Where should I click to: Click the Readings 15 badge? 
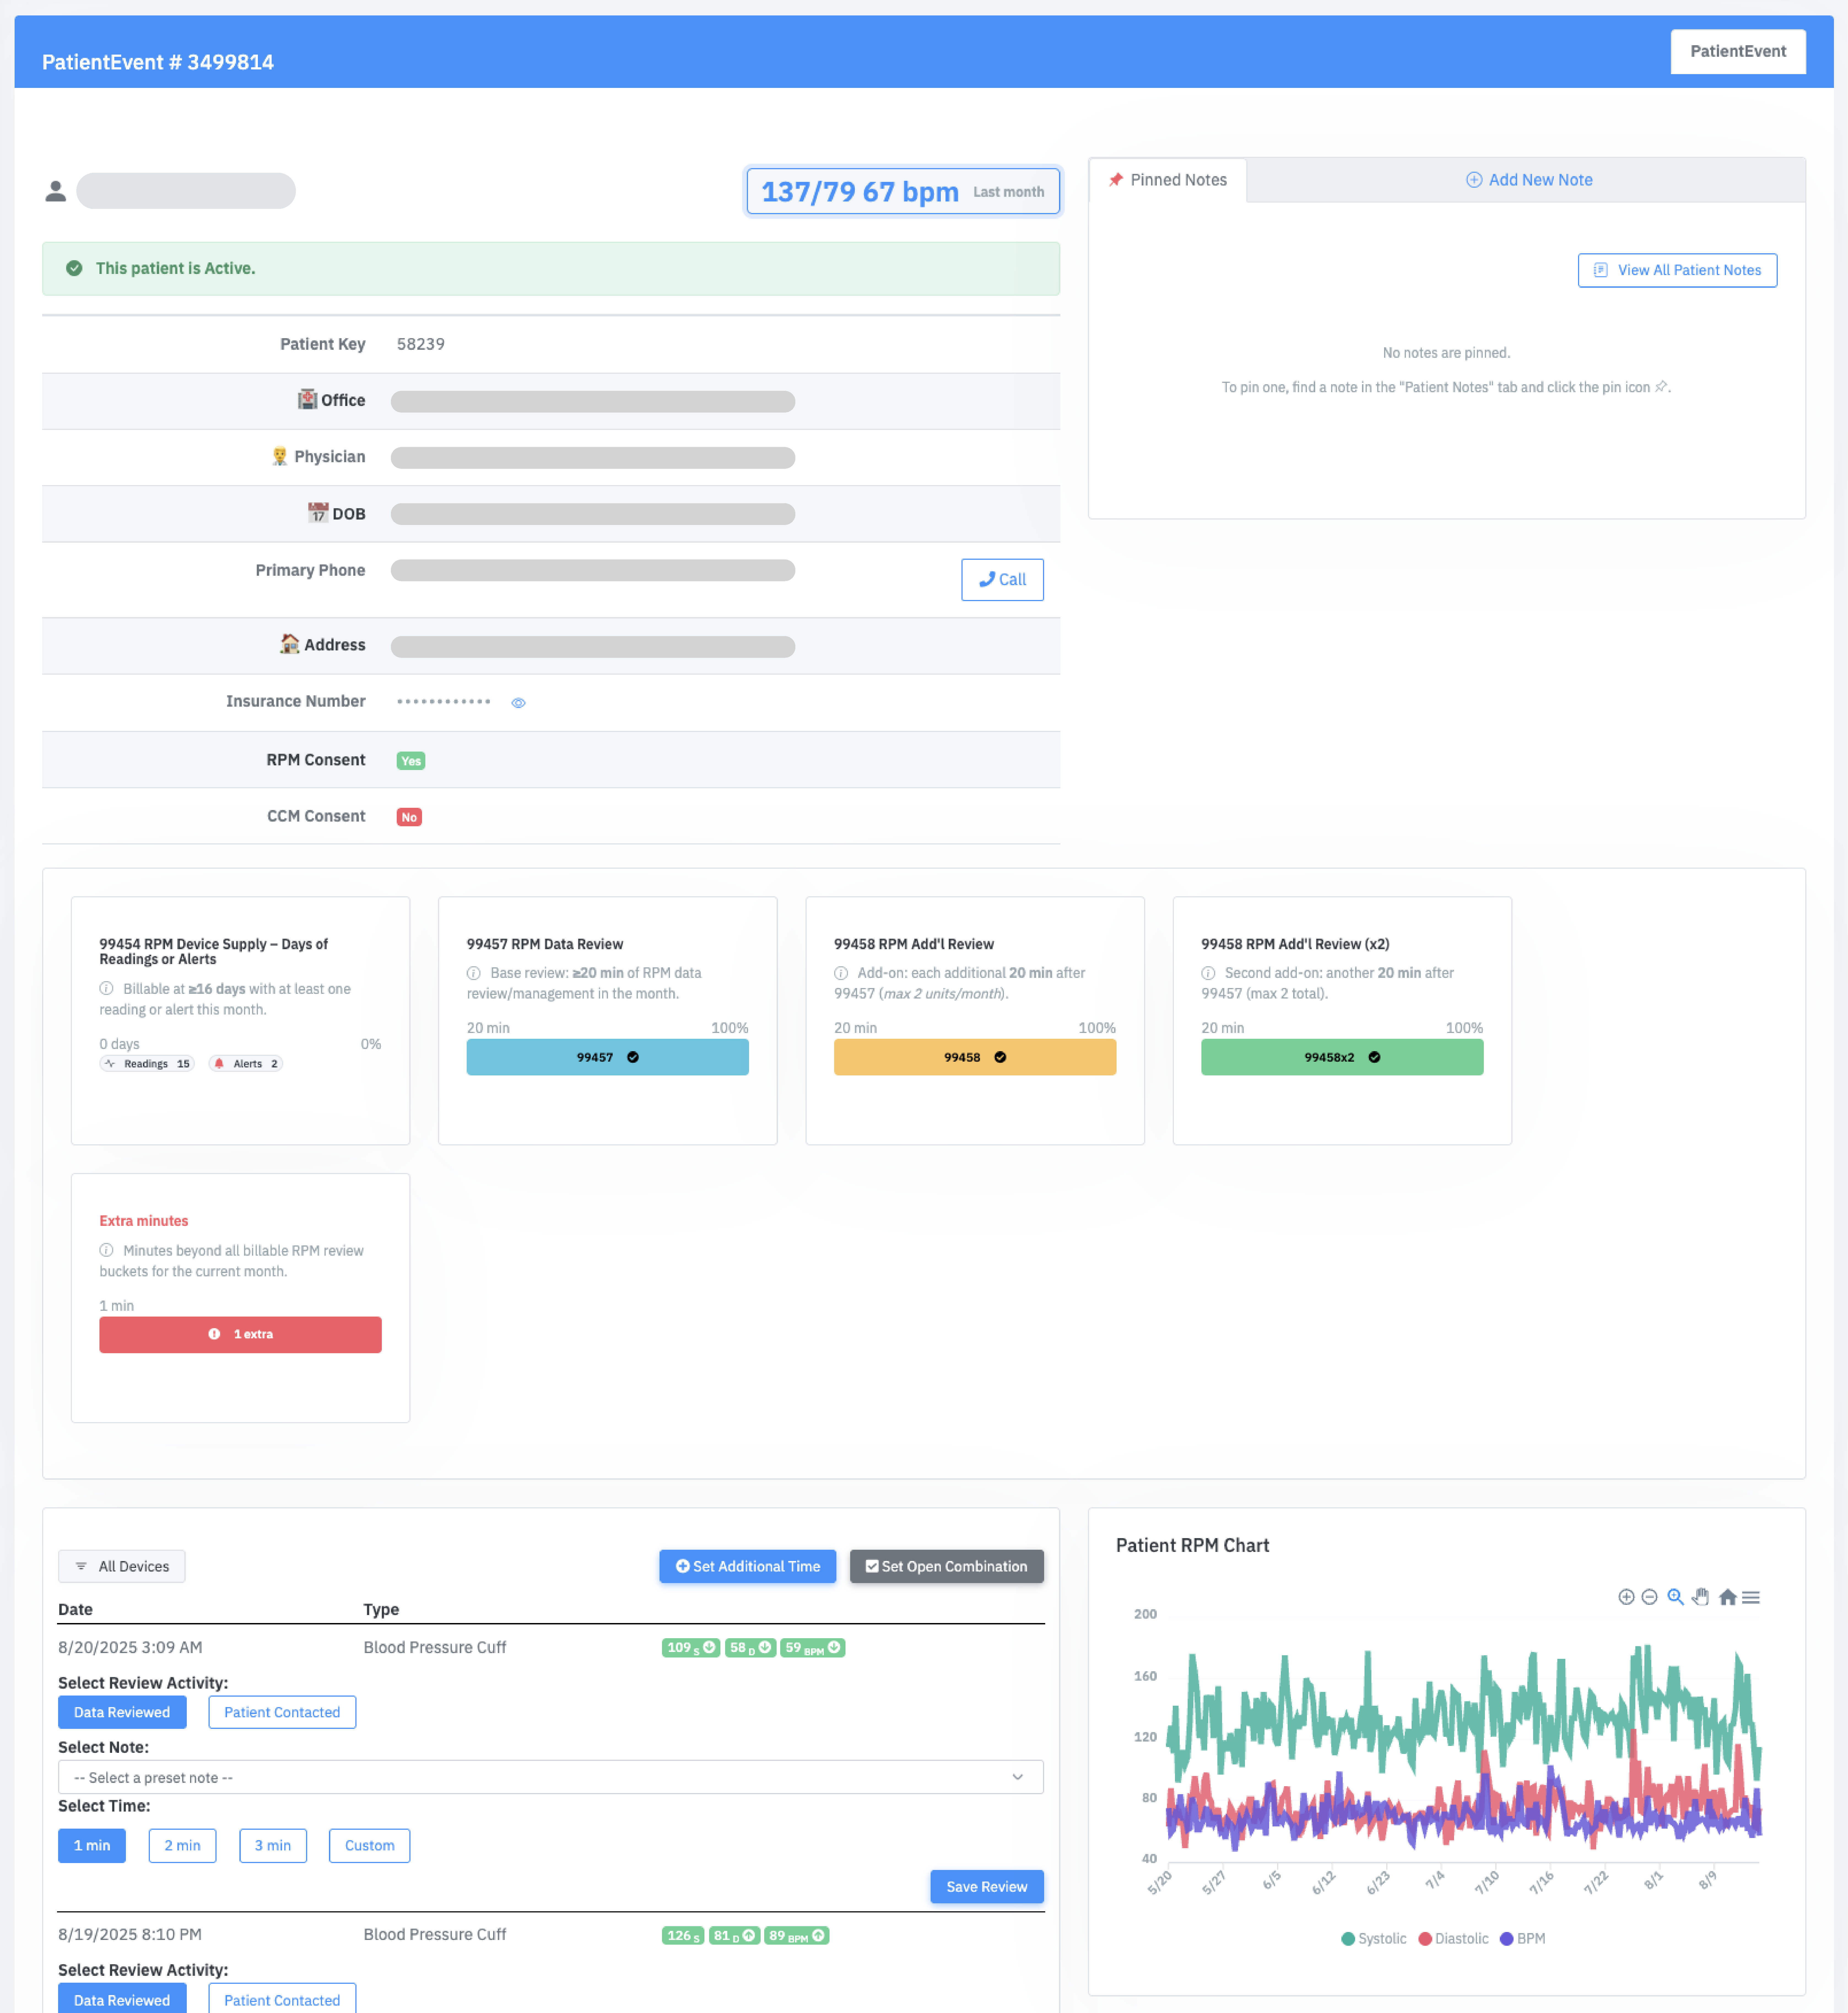(147, 1064)
